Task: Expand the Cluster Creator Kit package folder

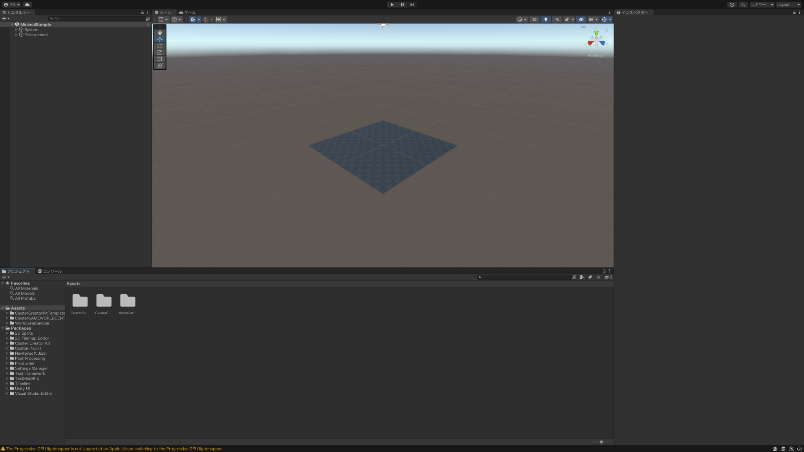Action: [x=7, y=343]
